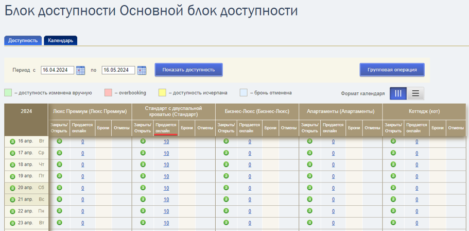Toggle close/open for Стандарт on 19 апр.
The height and width of the screenshot is (231, 469).
tap(143, 176)
